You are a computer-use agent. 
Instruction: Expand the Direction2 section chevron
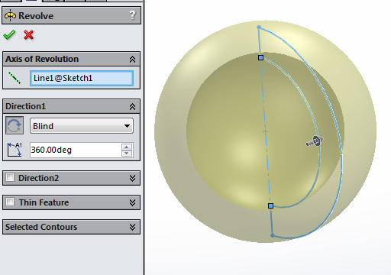click(132, 178)
